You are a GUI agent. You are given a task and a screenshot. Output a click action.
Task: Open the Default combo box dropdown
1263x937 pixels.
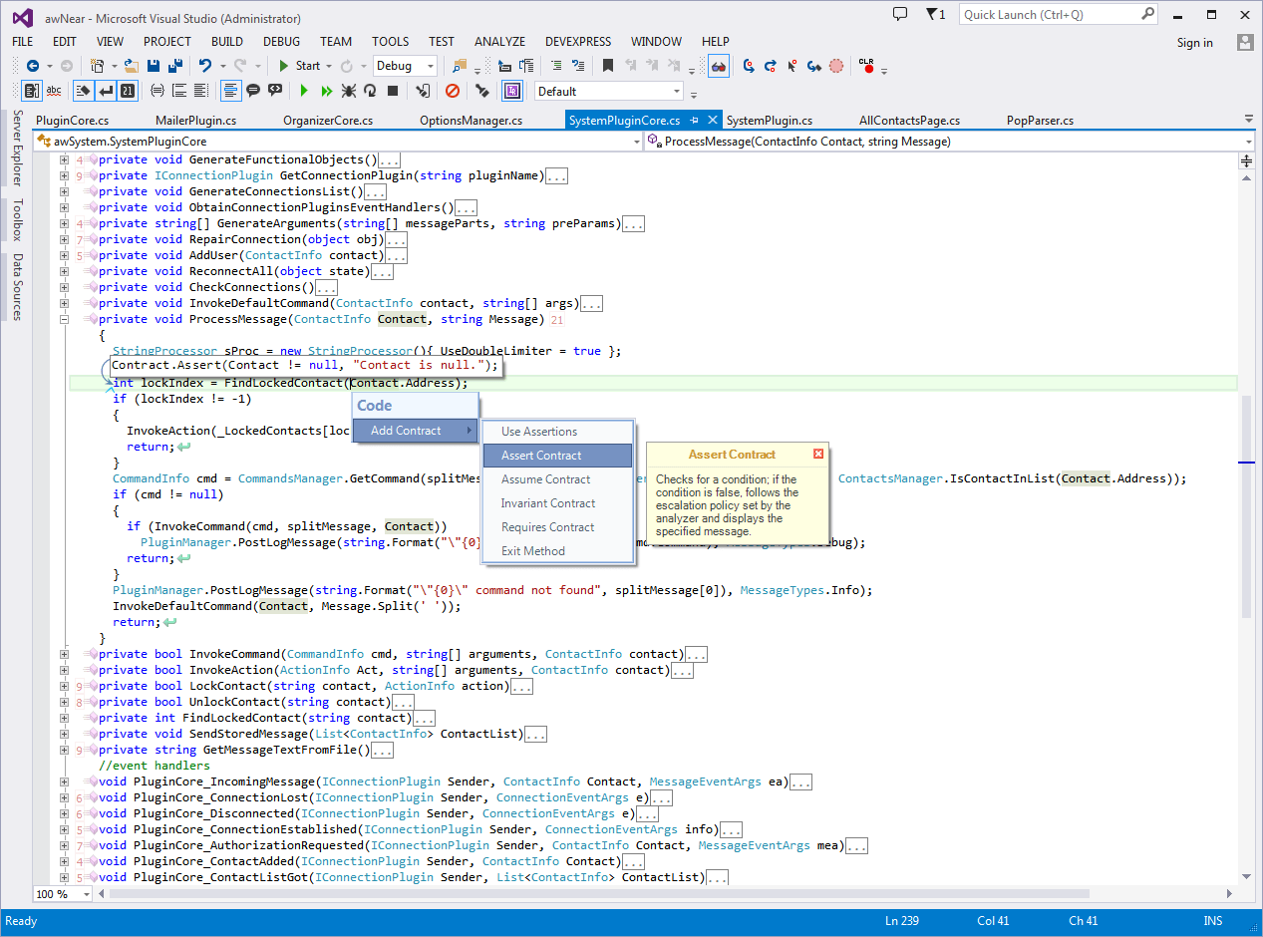677,91
